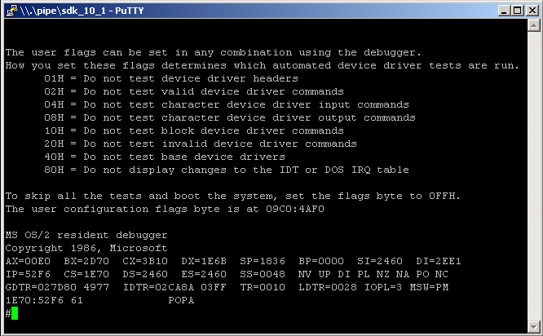543x336 pixels.
Task: Open the PuTTY system menu icon
Action: point(12,11)
